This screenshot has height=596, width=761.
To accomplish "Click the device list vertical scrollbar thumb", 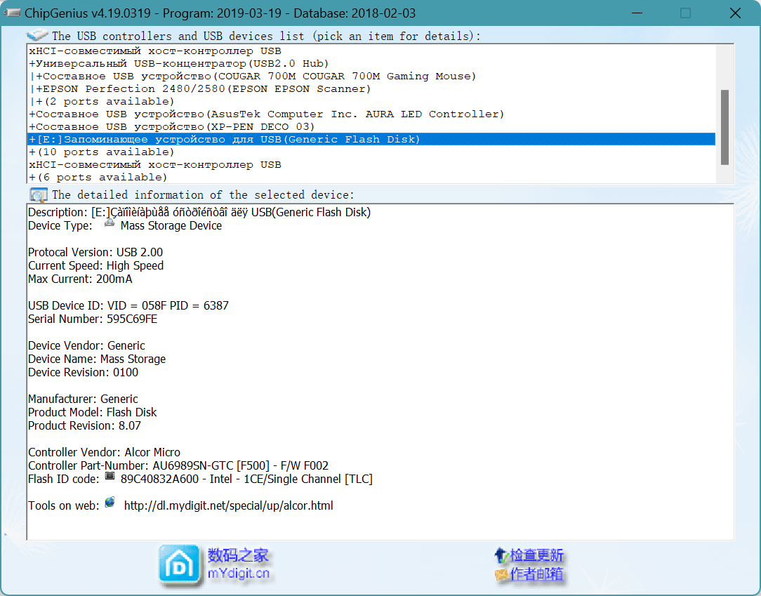I will pyautogui.click(x=724, y=127).
